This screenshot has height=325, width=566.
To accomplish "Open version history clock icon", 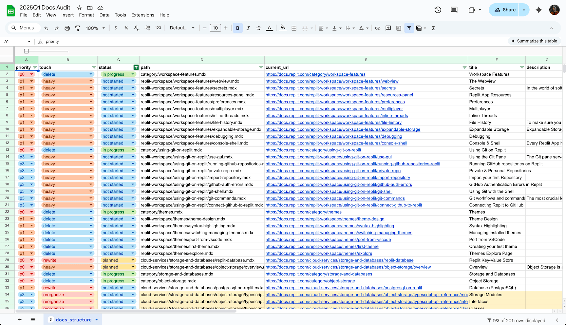I will pyautogui.click(x=438, y=10).
